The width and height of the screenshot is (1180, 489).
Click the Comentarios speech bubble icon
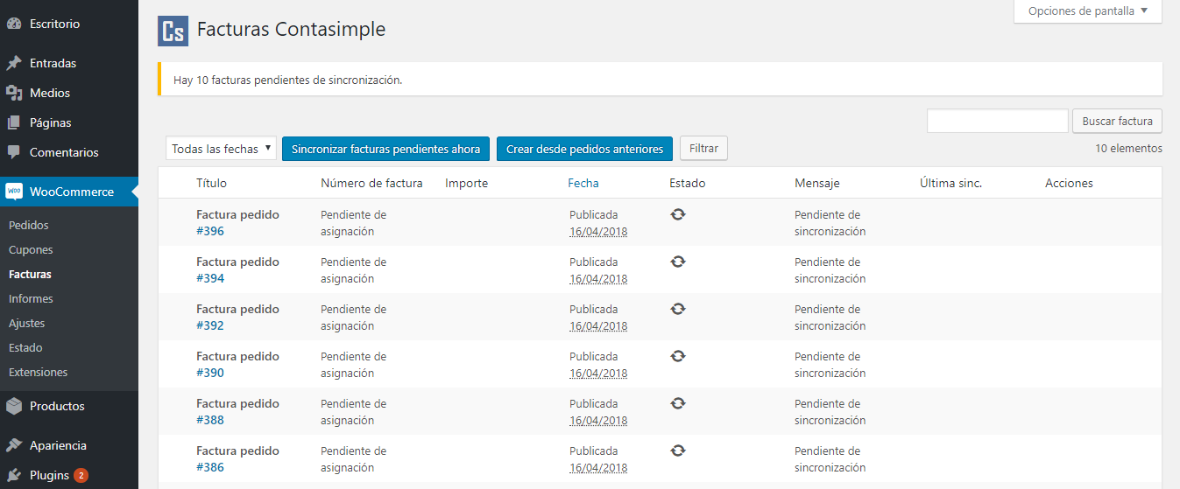point(14,152)
